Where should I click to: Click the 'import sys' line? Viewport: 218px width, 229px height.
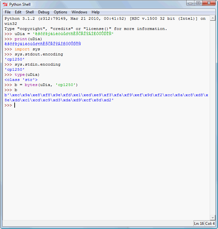pyautogui.click(x=22, y=49)
